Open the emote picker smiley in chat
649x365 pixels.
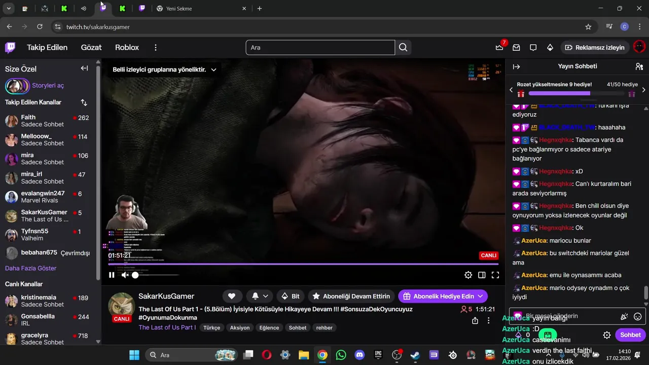tap(638, 316)
